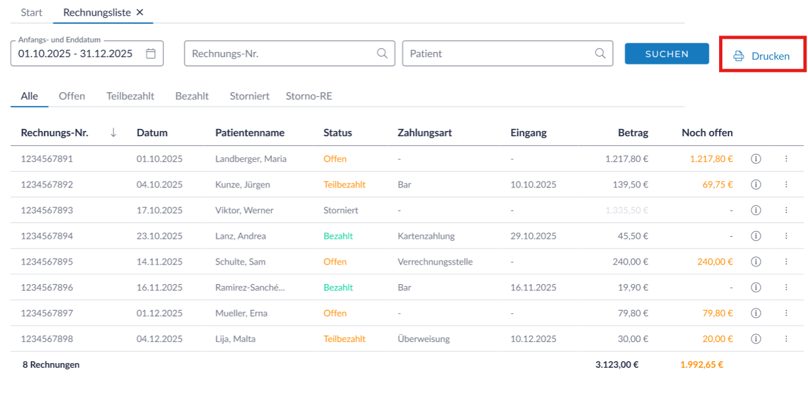The width and height of the screenshot is (808, 398).
Task: Click the search icon in Rechnungs-Nr. field
Action: [382, 54]
